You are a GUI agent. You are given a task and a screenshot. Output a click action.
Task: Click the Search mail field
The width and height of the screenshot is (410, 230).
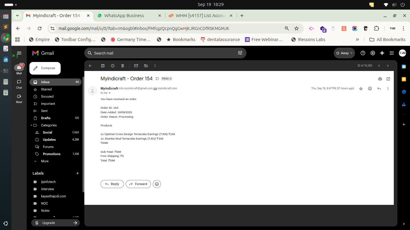pyautogui.click(x=162, y=53)
